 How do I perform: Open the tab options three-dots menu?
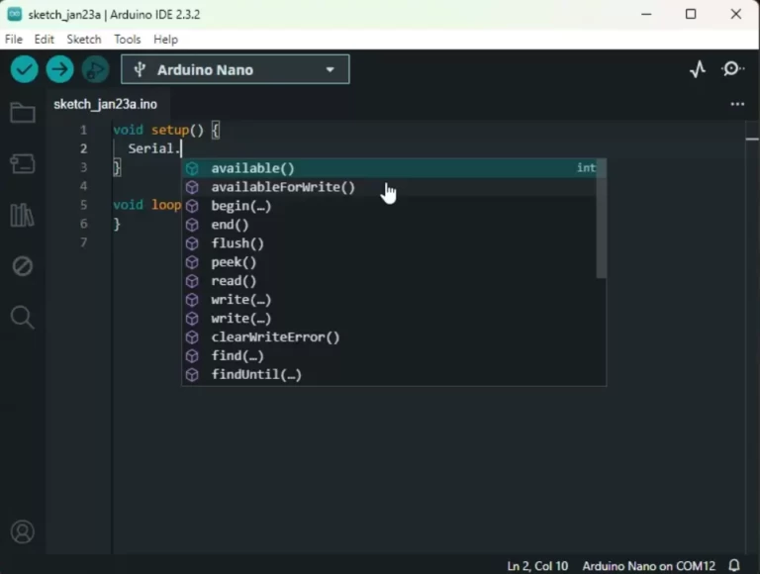point(737,104)
